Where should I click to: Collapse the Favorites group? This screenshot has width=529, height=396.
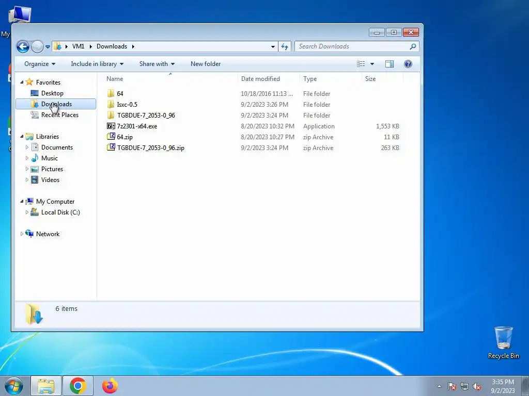(x=22, y=82)
